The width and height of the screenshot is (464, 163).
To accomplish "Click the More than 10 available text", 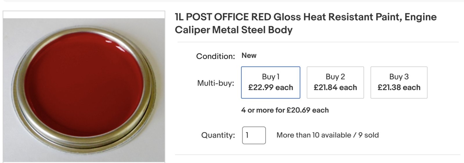I will 314,135.
